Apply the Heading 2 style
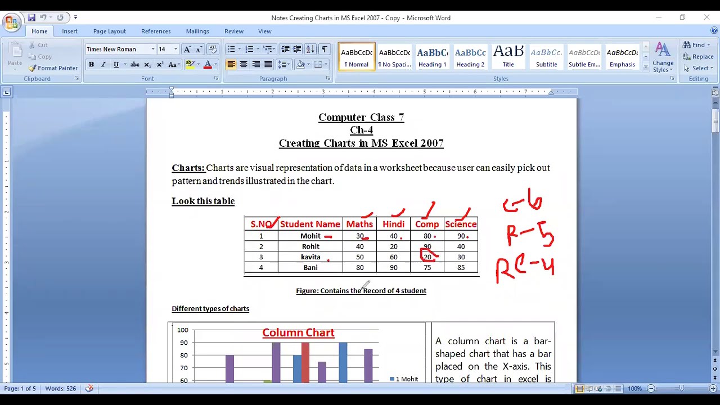Screen dimensions: 720x405 click(x=470, y=57)
